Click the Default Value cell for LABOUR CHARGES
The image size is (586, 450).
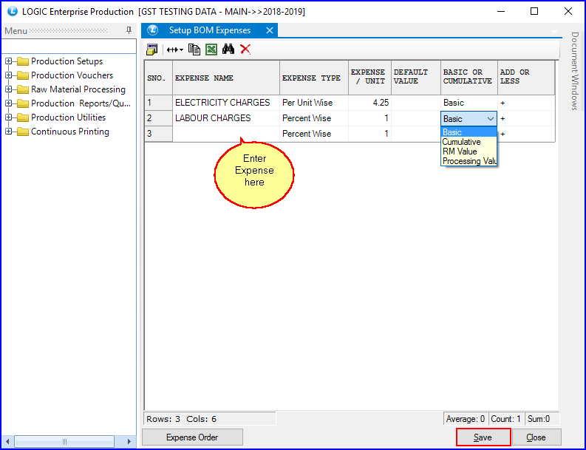click(416, 118)
